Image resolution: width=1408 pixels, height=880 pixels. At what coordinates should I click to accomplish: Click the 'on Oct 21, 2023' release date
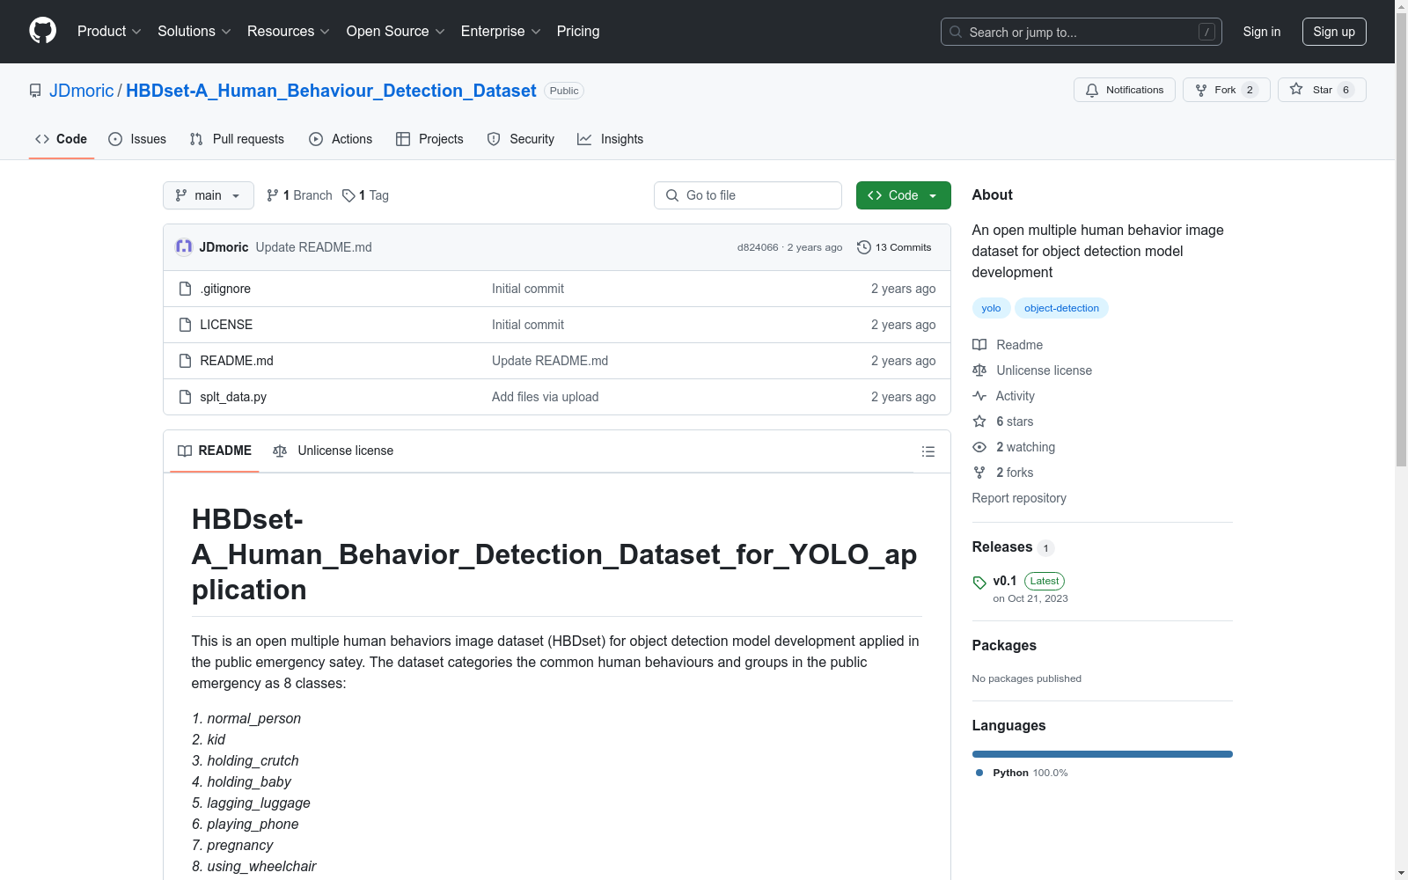point(1030,598)
